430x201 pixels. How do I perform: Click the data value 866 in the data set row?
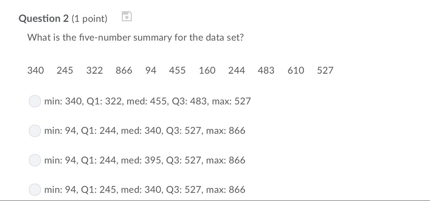(124, 70)
